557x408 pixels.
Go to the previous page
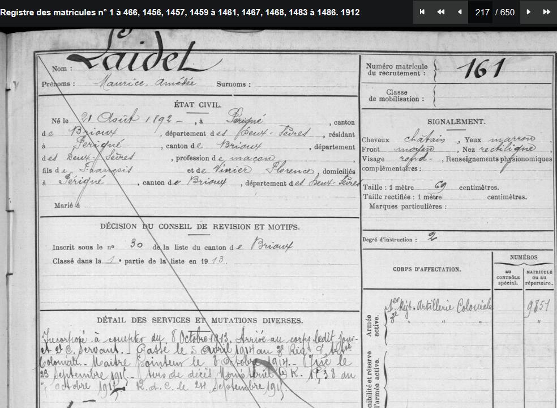(x=459, y=12)
